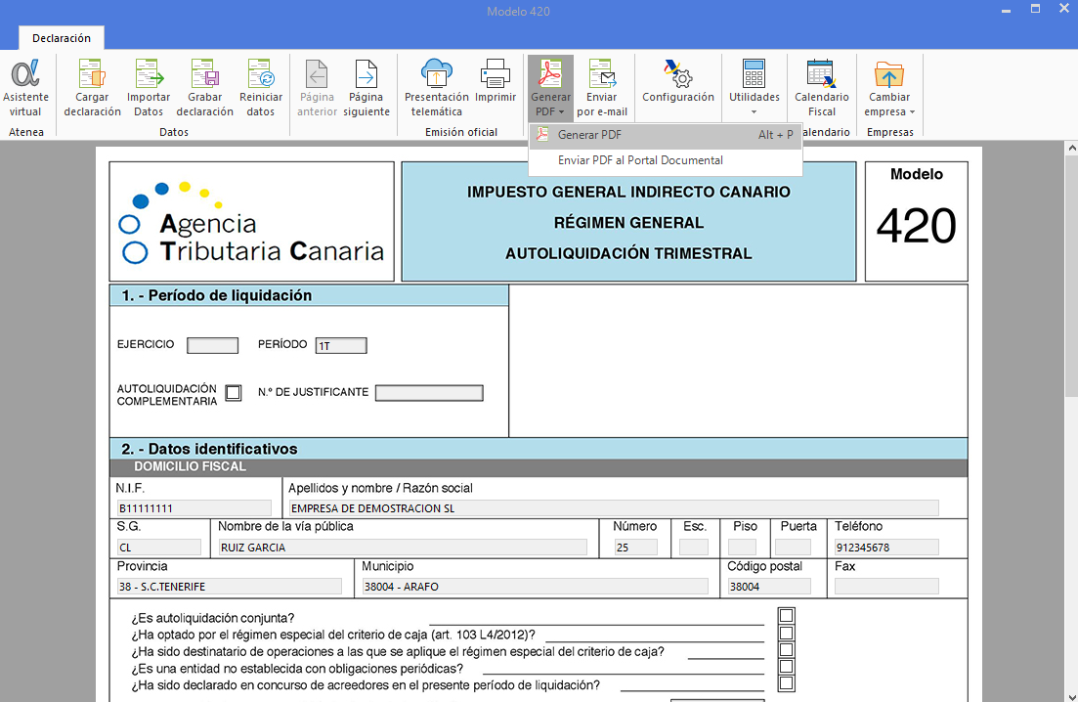This screenshot has height=702, width=1078.
Task: Click the vía pública field RUIZ GARCIA
Action: pyautogui.click(x=403, y=548)
